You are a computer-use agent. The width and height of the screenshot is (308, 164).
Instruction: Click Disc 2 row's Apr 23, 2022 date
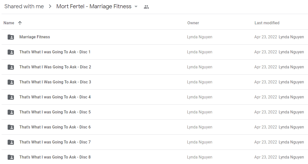pos(265,67)
